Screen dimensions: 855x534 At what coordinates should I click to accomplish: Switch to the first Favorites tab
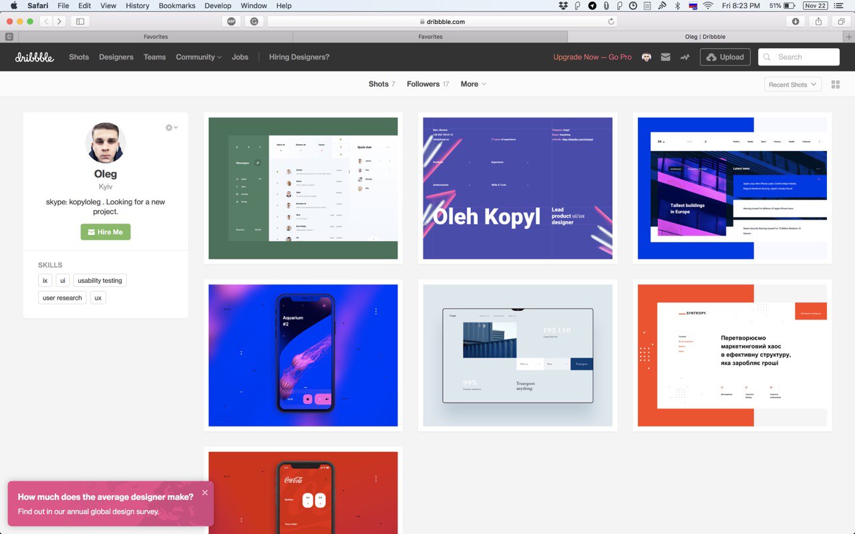[156, 37]
